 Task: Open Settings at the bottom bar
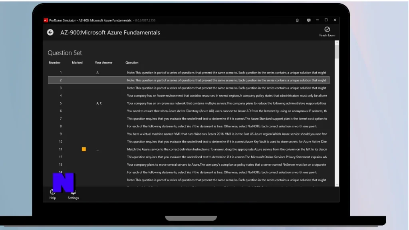point(73,195)
